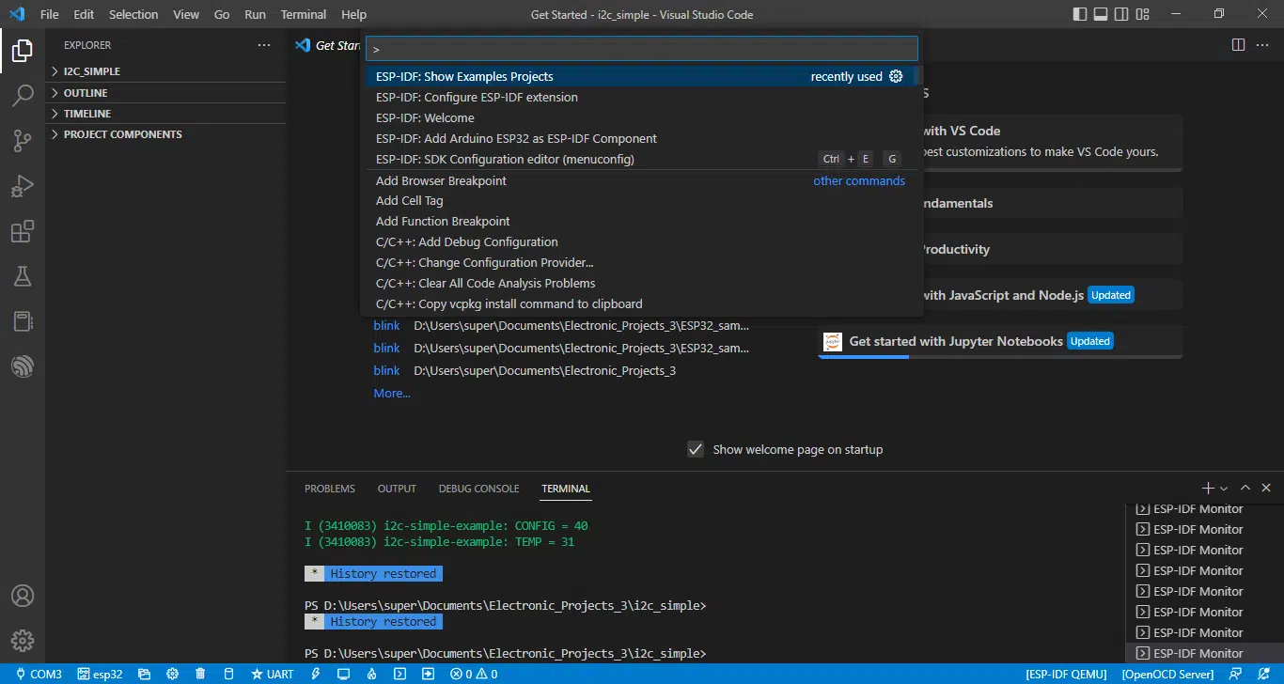Click [ESP-IDF QEMU] in status bar
The height and width of the screenshot is (684, 1284).
tap(1067, 674)
